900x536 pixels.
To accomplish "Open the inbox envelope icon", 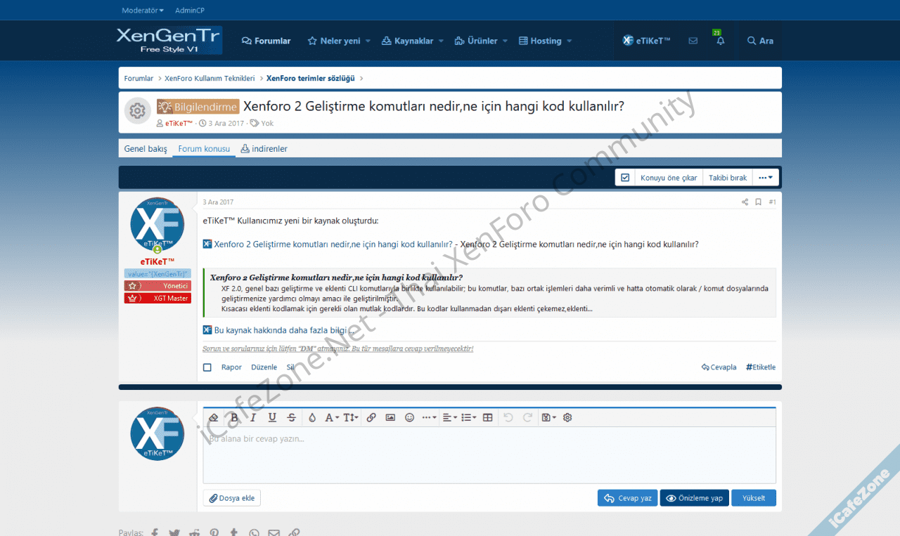I will point(693,41).
